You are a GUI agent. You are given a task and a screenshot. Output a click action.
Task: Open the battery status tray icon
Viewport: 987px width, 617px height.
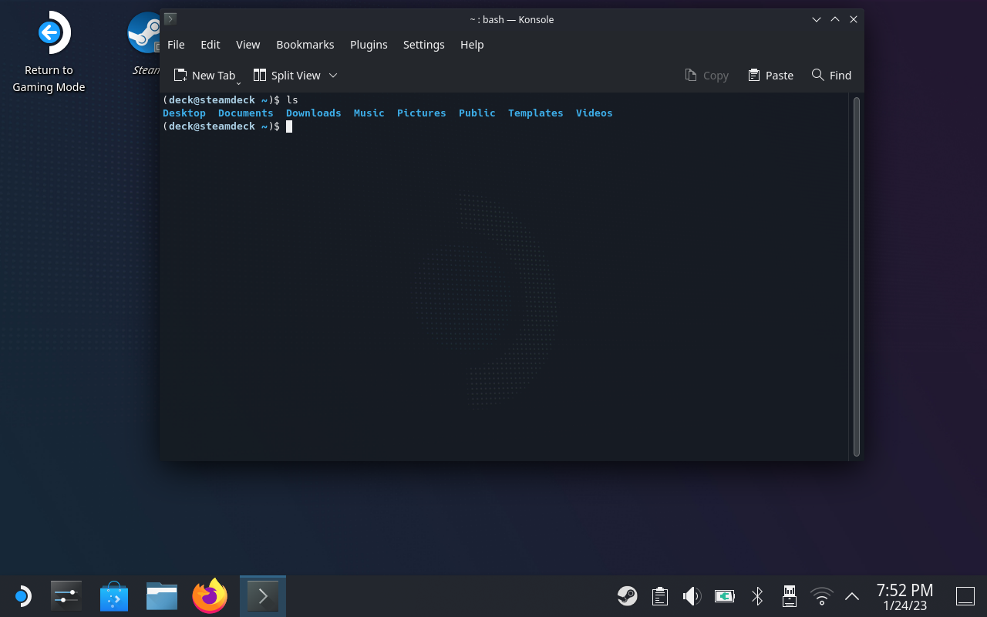724,596
